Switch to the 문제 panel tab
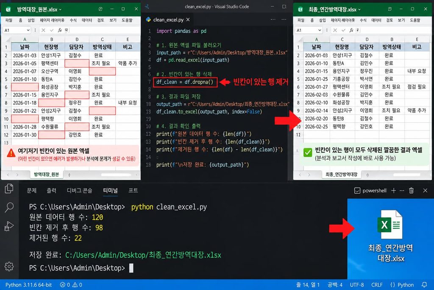Image resolution: width=434 pixels, height=290 pixels. click(x=31, y=191)
